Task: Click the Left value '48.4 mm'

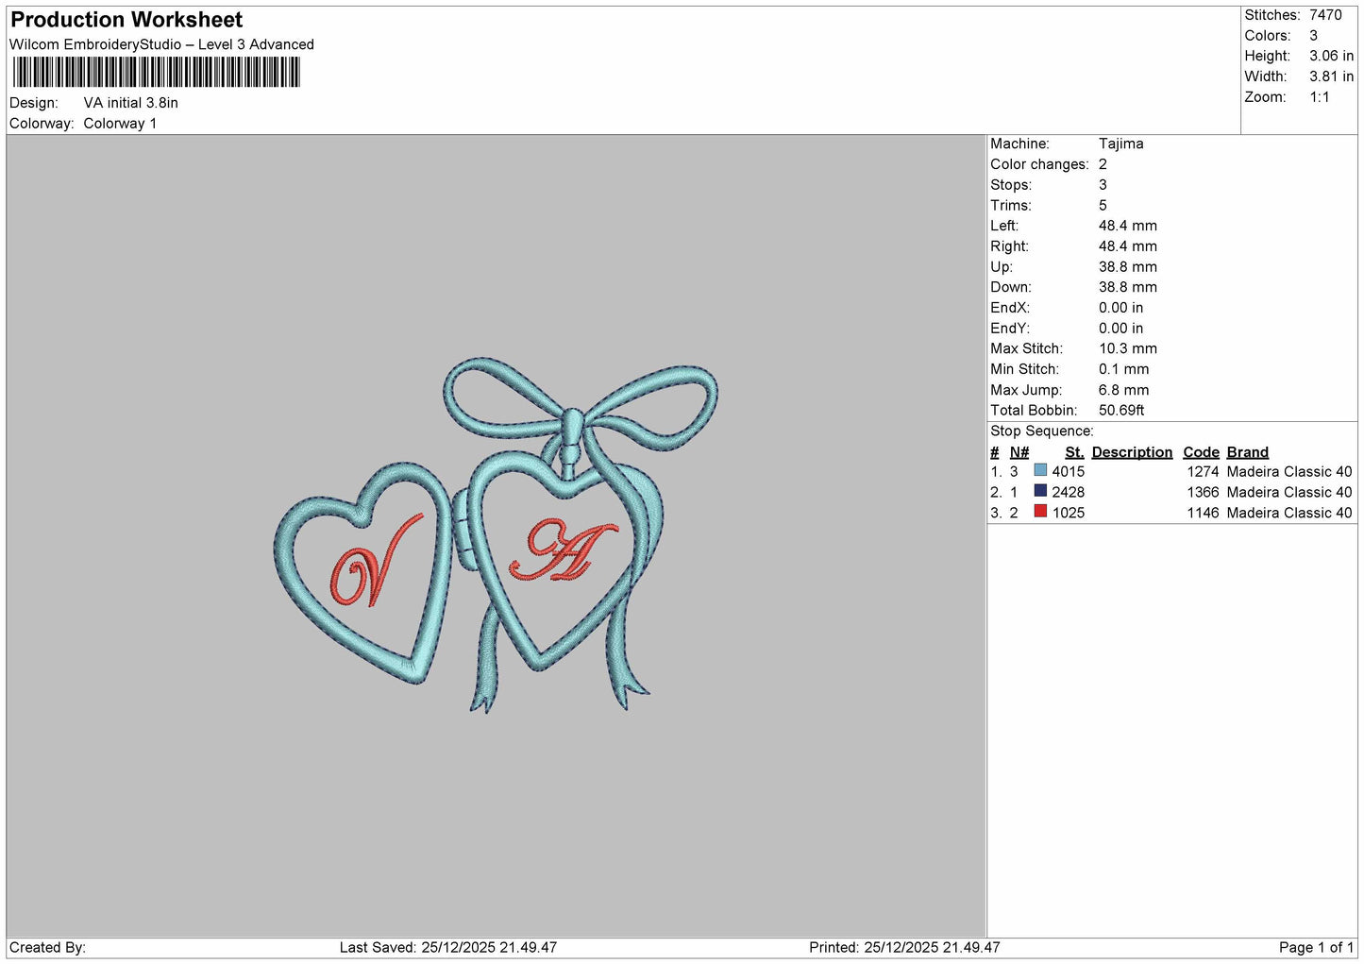Action: 1128,226
